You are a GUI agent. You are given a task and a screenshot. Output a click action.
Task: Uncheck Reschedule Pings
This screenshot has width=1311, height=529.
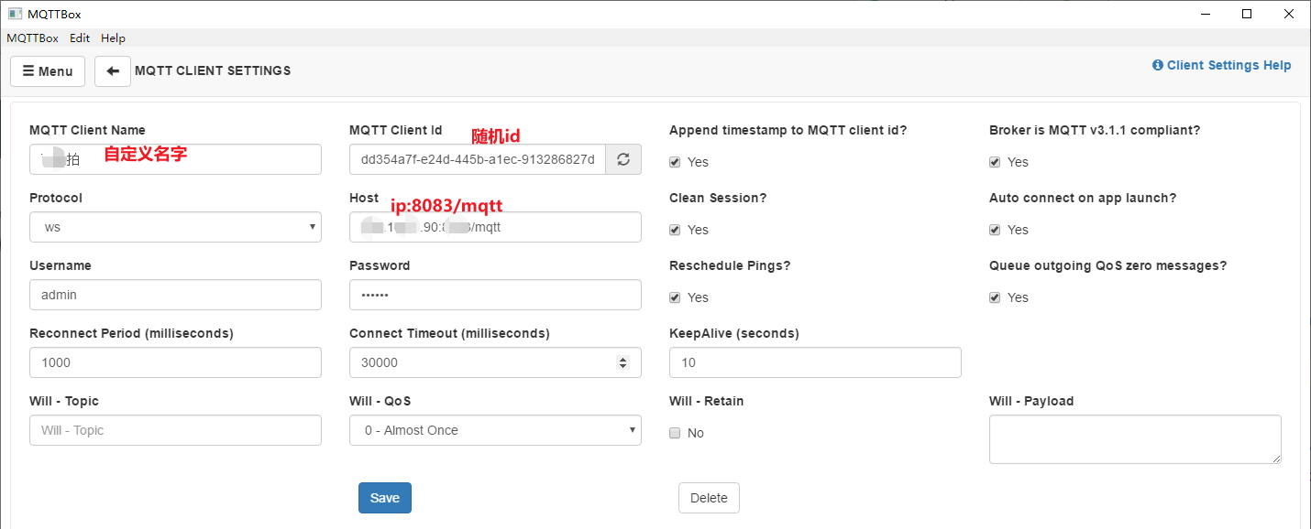tap(675, 297)
